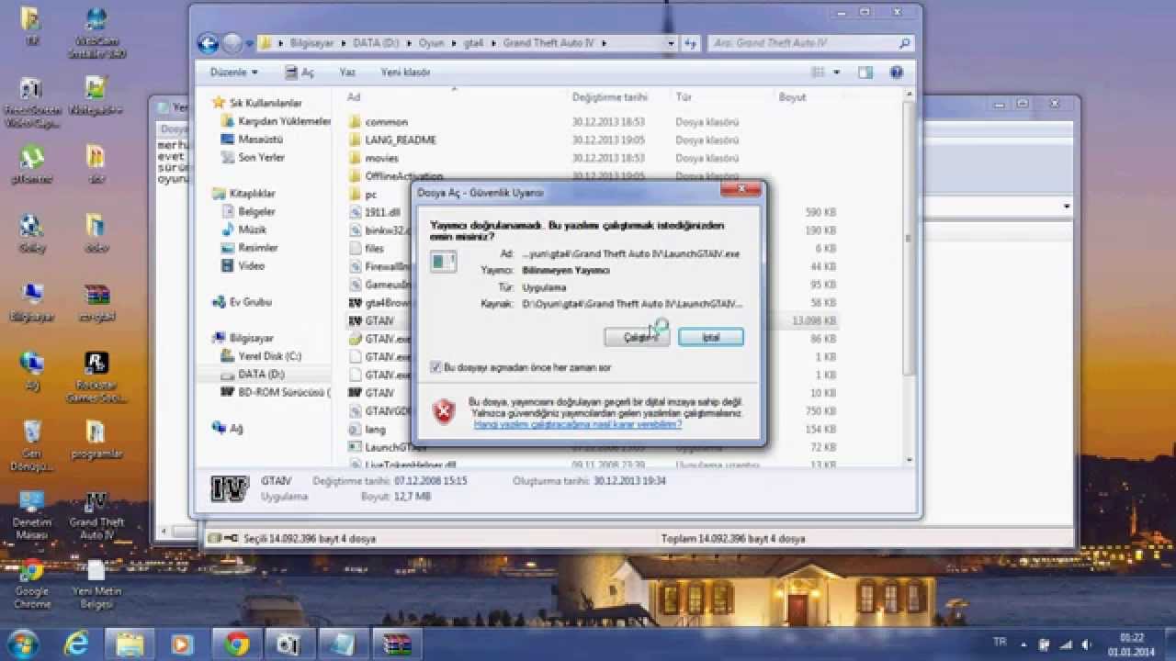
Task: Select the programlar folder on desktop
Action: 96,438
